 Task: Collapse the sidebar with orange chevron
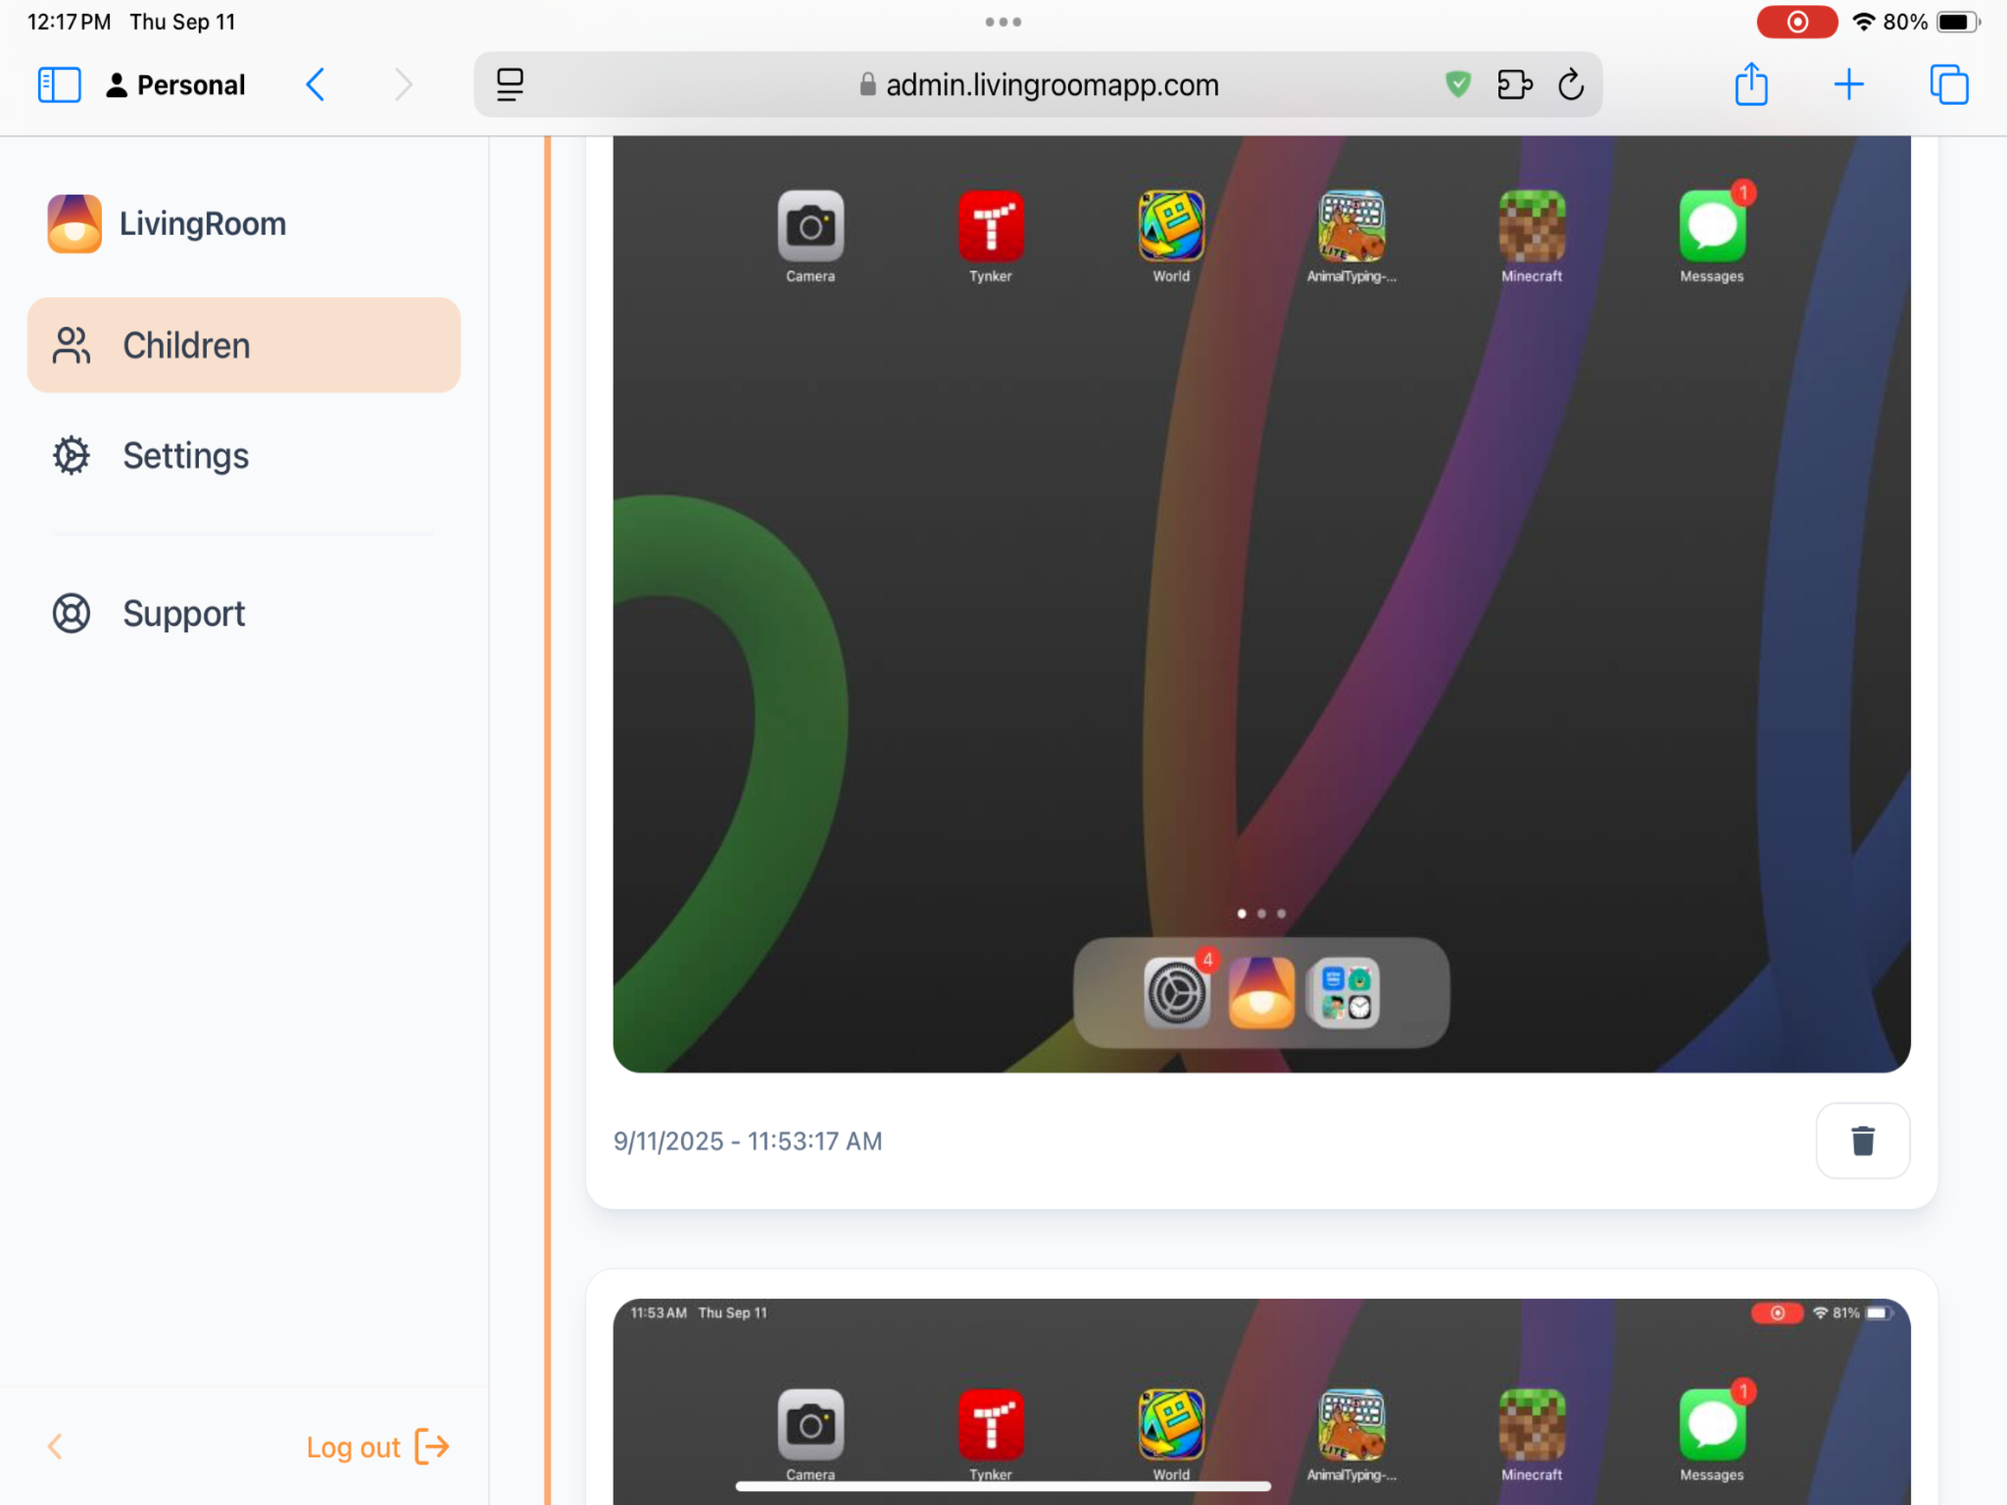[x=54, y=1446]
